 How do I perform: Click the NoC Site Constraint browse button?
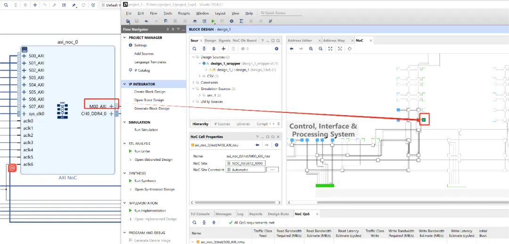coord(272,170)
